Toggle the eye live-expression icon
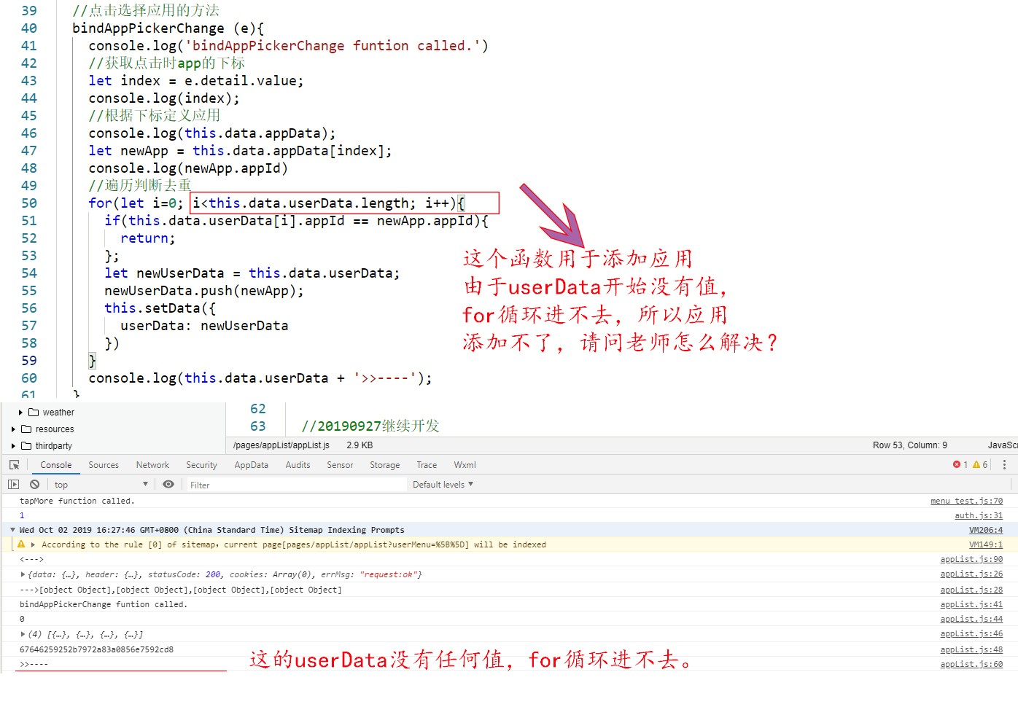The width and height of the screenshot is (1018, 707). (168, 484)
